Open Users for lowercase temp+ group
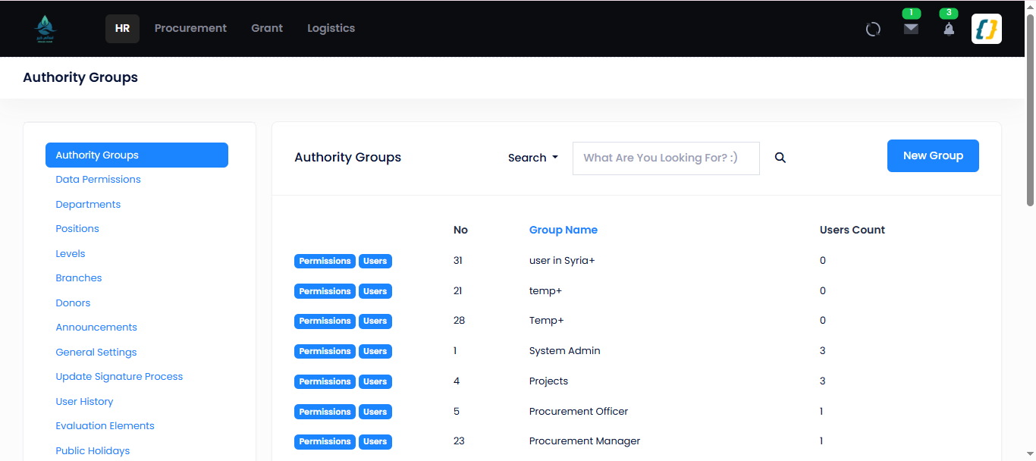The height and width of the screenshot is (461, 1036). [x=375, y=291]
